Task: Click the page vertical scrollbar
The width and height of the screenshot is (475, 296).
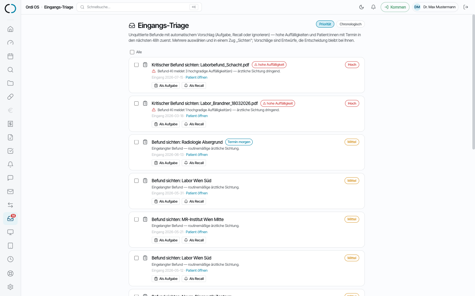Action: coord(473,82)
